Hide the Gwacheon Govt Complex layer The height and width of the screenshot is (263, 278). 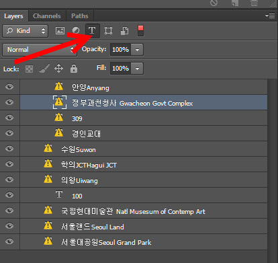[9, 102]
